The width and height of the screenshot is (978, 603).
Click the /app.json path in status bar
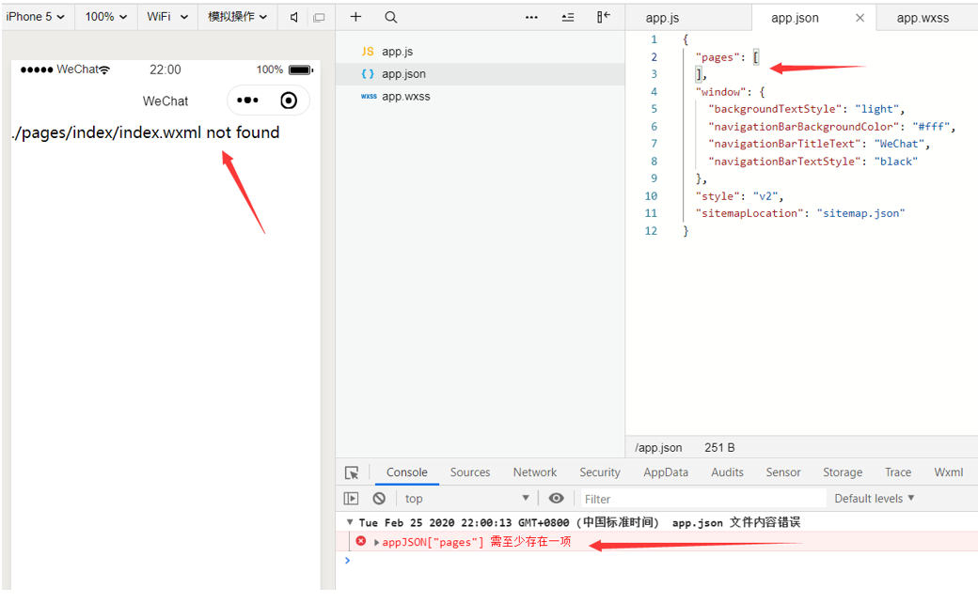[x=658, y=448]
